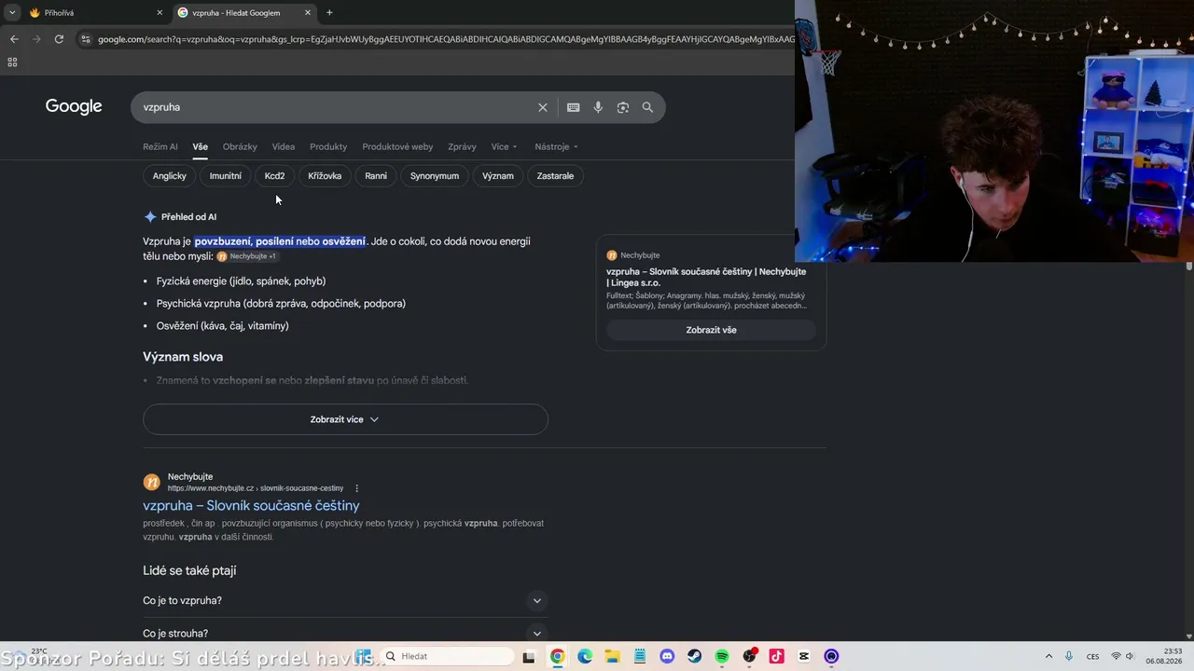
Task: Open the Nechybujte source card title link
Action: [x=706, y=277]
